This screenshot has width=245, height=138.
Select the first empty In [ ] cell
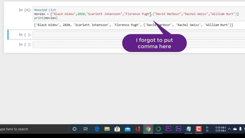[x=139, y=34]
